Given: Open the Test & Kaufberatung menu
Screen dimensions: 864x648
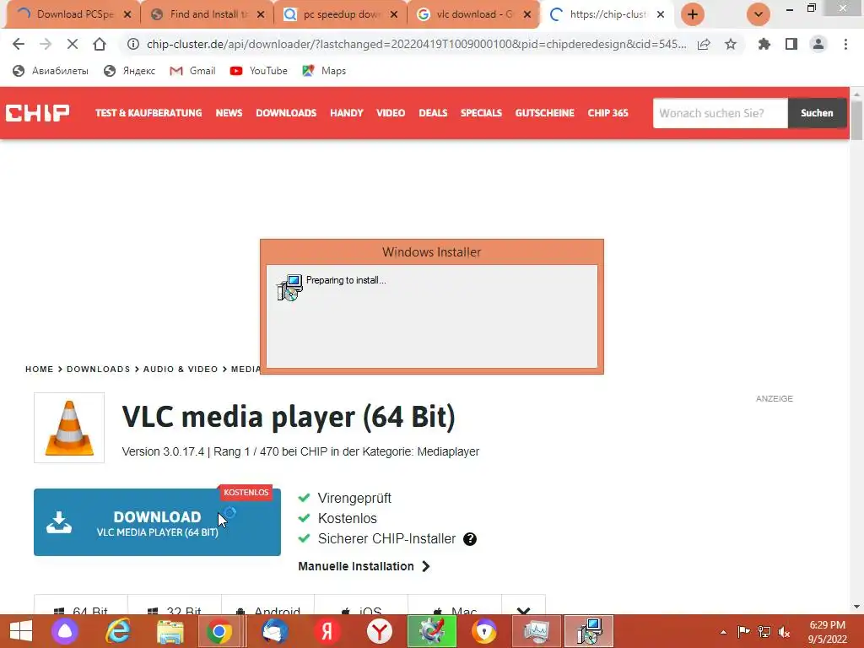Looking at the screenshot, I should pyautogui.click(x=148, y=113).
